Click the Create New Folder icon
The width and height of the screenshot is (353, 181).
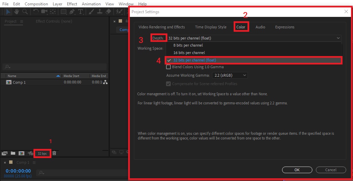pos(13,153)
